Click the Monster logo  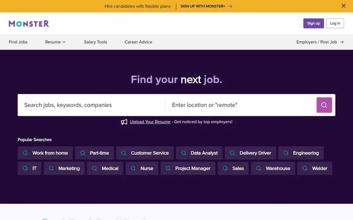click(29, 23)
